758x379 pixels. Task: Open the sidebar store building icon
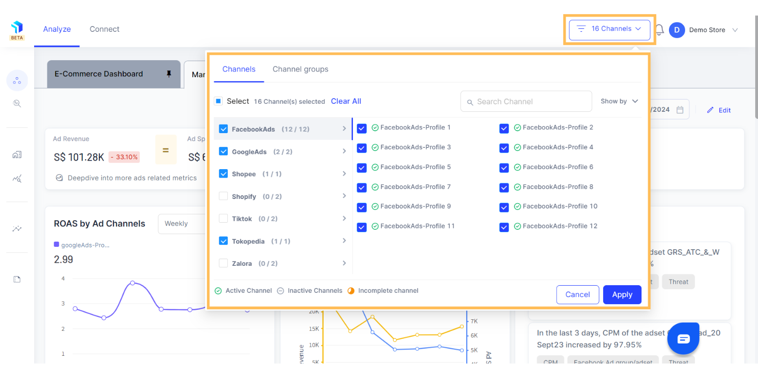(17, 154)
